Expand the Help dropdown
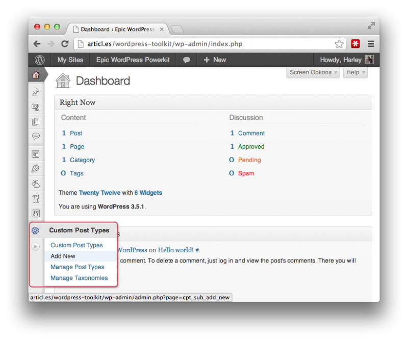The height and width of the screenshot is (341, 408). (355, 72)
